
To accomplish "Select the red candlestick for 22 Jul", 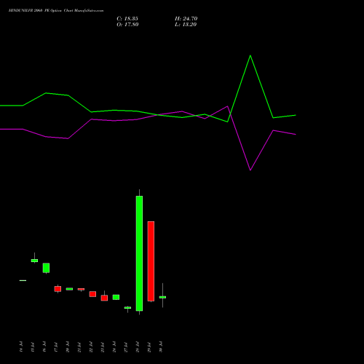I will point(92,294).
